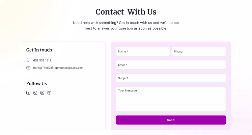Open the Facebook social icon
The height and width of the screenshot is (135, 252).
(28, 93)
